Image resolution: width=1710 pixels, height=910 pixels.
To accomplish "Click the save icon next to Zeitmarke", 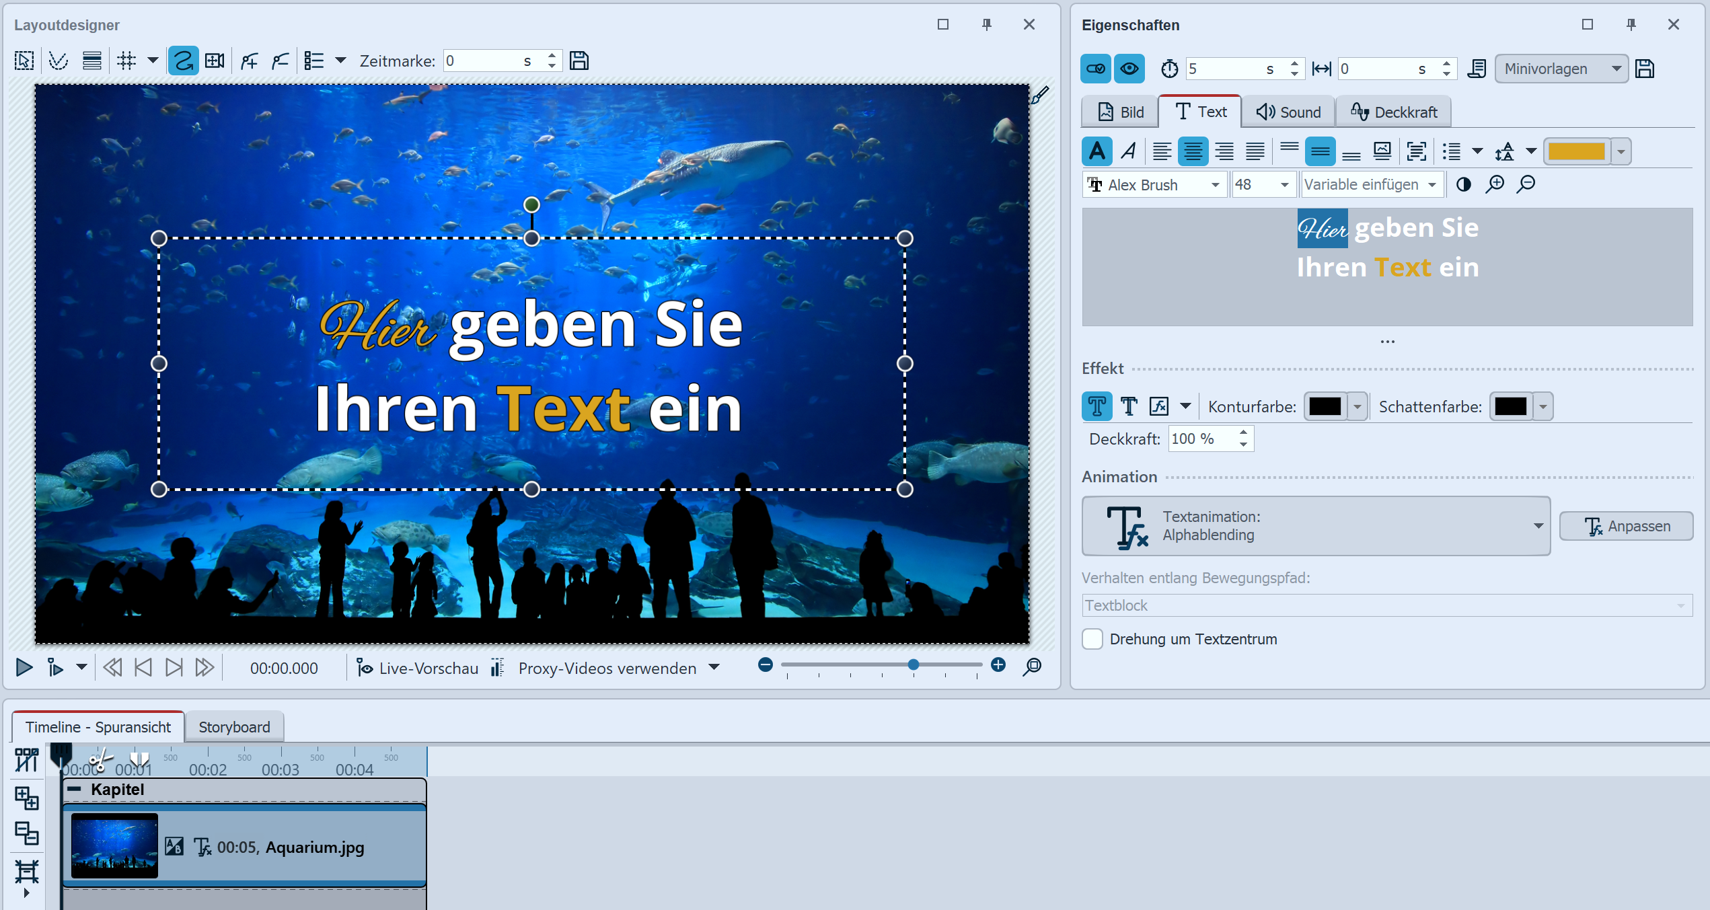I will [579, 61].
